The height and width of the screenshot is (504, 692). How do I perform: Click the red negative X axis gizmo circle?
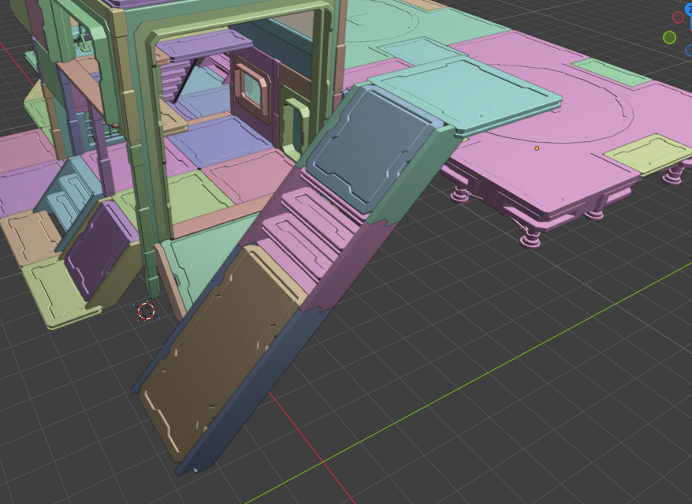[679, 17]
